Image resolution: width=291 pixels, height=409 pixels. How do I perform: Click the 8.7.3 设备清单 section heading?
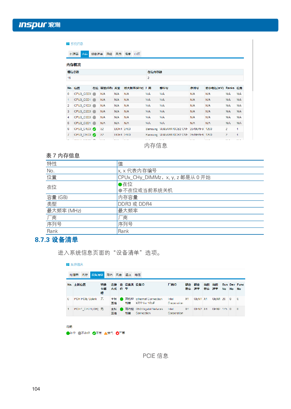pyautogui.click(x=56, y=240)
